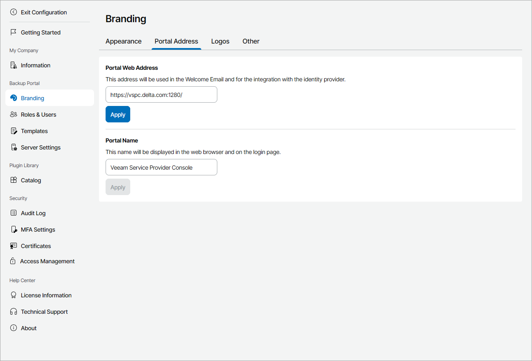This screenshot has height=361, width=532.
Task: Select the Portal Address tab
Action: point(176,41)
